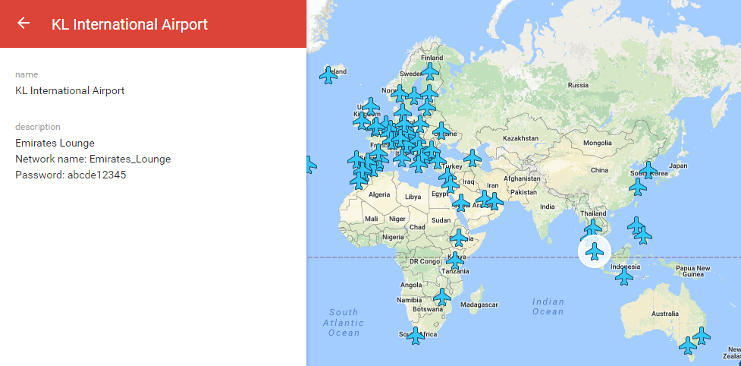This screenshot has height=366, width=741.
Task: Click the name value KL International Airport
Action: pos(70,90)
